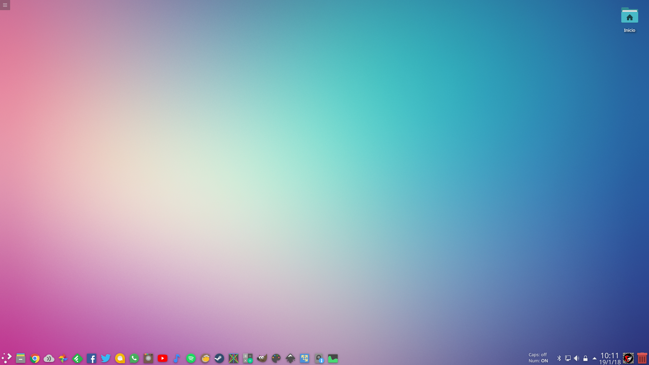649x365 pixels.
Task: Click the Caps and Num lock indicator
Action: 538,358
